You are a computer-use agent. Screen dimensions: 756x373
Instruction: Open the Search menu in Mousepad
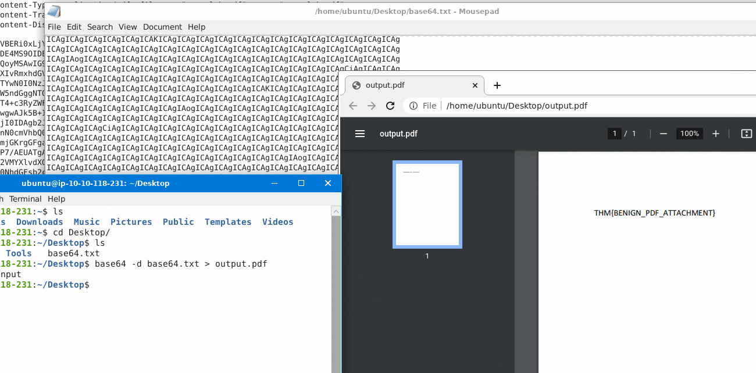click(100, 27)
